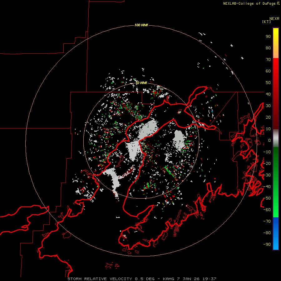Click the blue bottom segment of color bar
281x281 pixels.
point(276,234)
